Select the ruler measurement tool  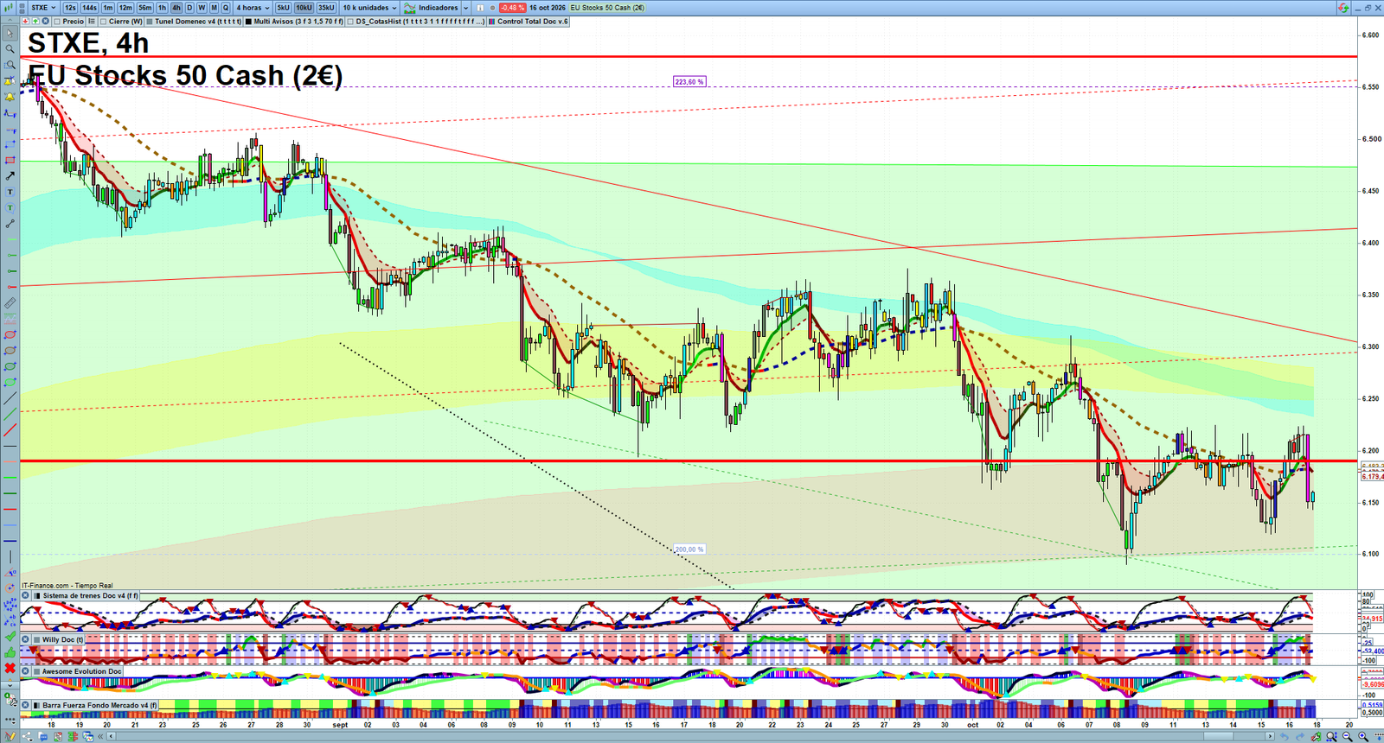click(10, 303)
